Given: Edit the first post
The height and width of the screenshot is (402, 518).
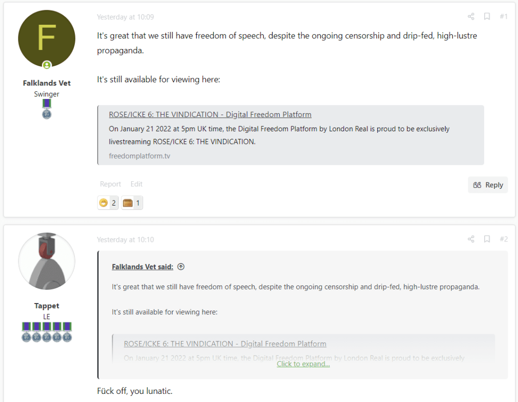Looking at the screenshot, I should [137, 184].
